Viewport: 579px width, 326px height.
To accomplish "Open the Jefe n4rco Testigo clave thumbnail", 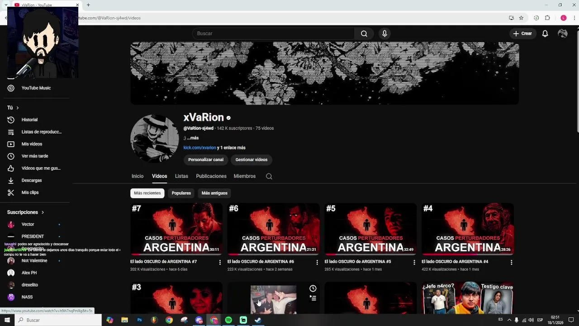I will pos(468,298).
